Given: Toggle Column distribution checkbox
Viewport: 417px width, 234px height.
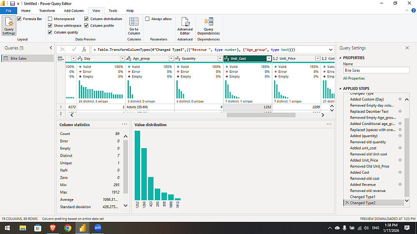Looking at the screenshot, I should point(86,19).
